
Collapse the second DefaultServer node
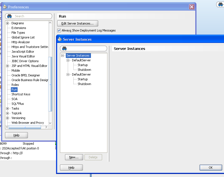(68, 74)
